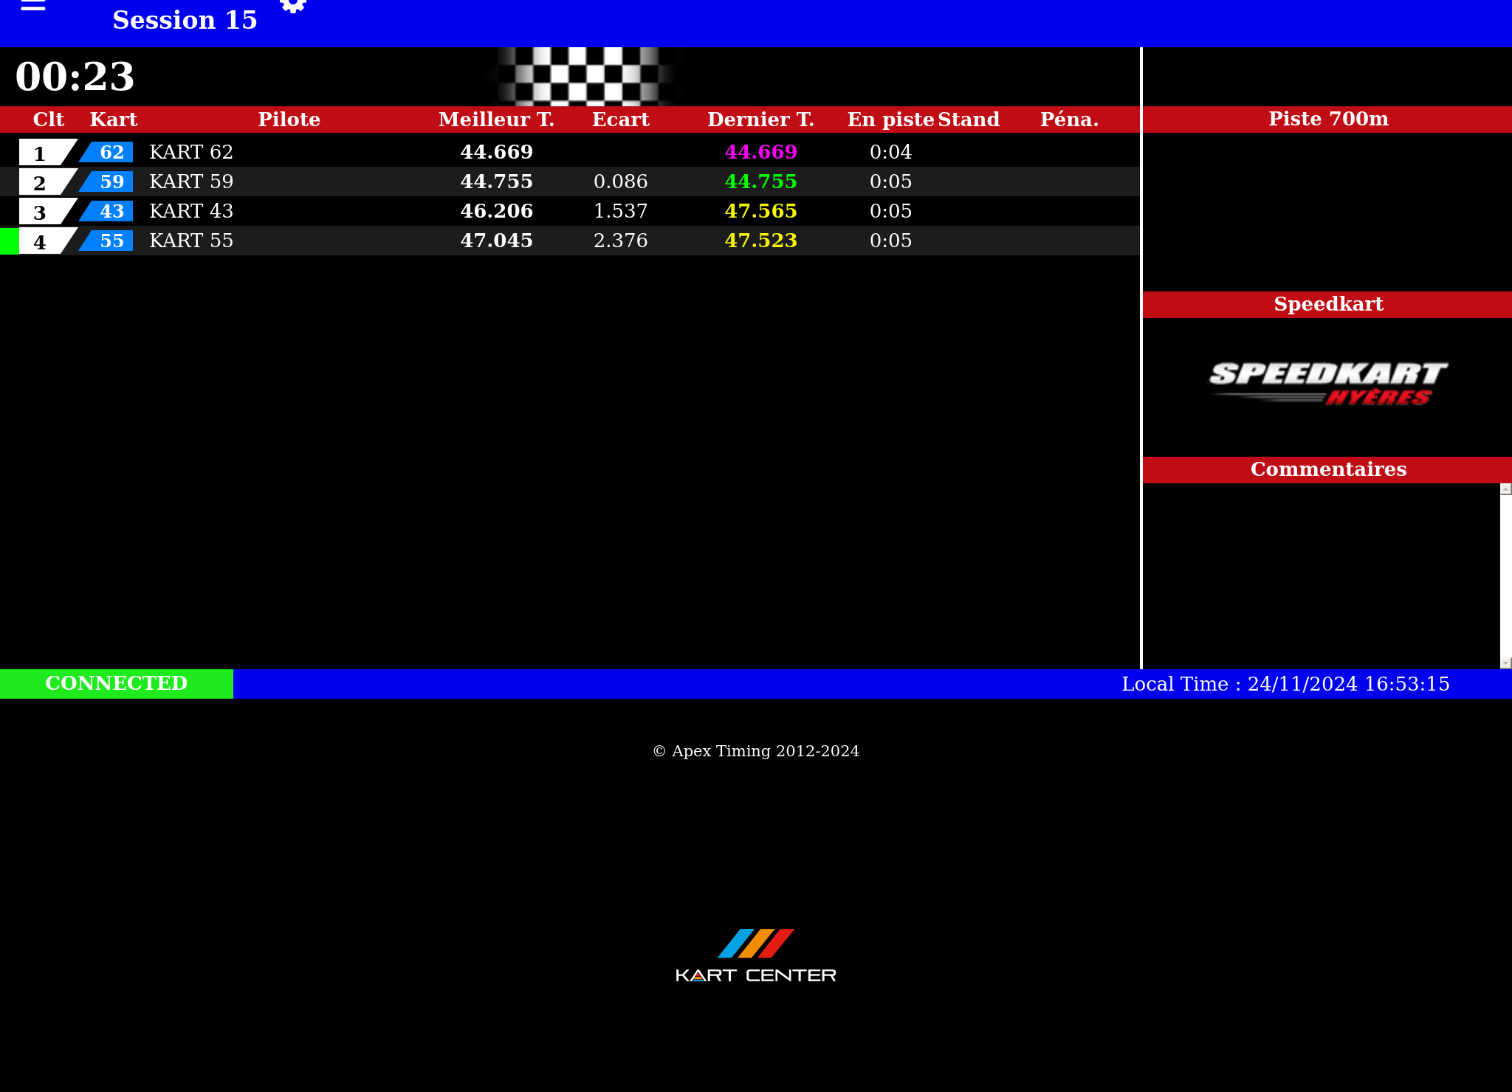The width and height of the screenshot is (1512, 1092).
Task: Click the Commentaires panel header
Action: click(x=1327, y=469)
